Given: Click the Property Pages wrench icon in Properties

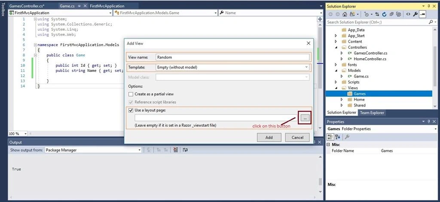Looking at the screenshot, I should tap(347, 137).
